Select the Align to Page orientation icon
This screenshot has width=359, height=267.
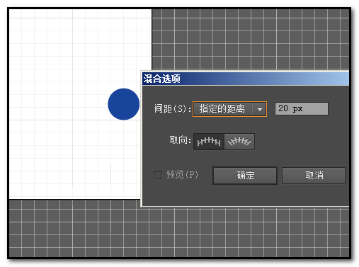(209, 142)
